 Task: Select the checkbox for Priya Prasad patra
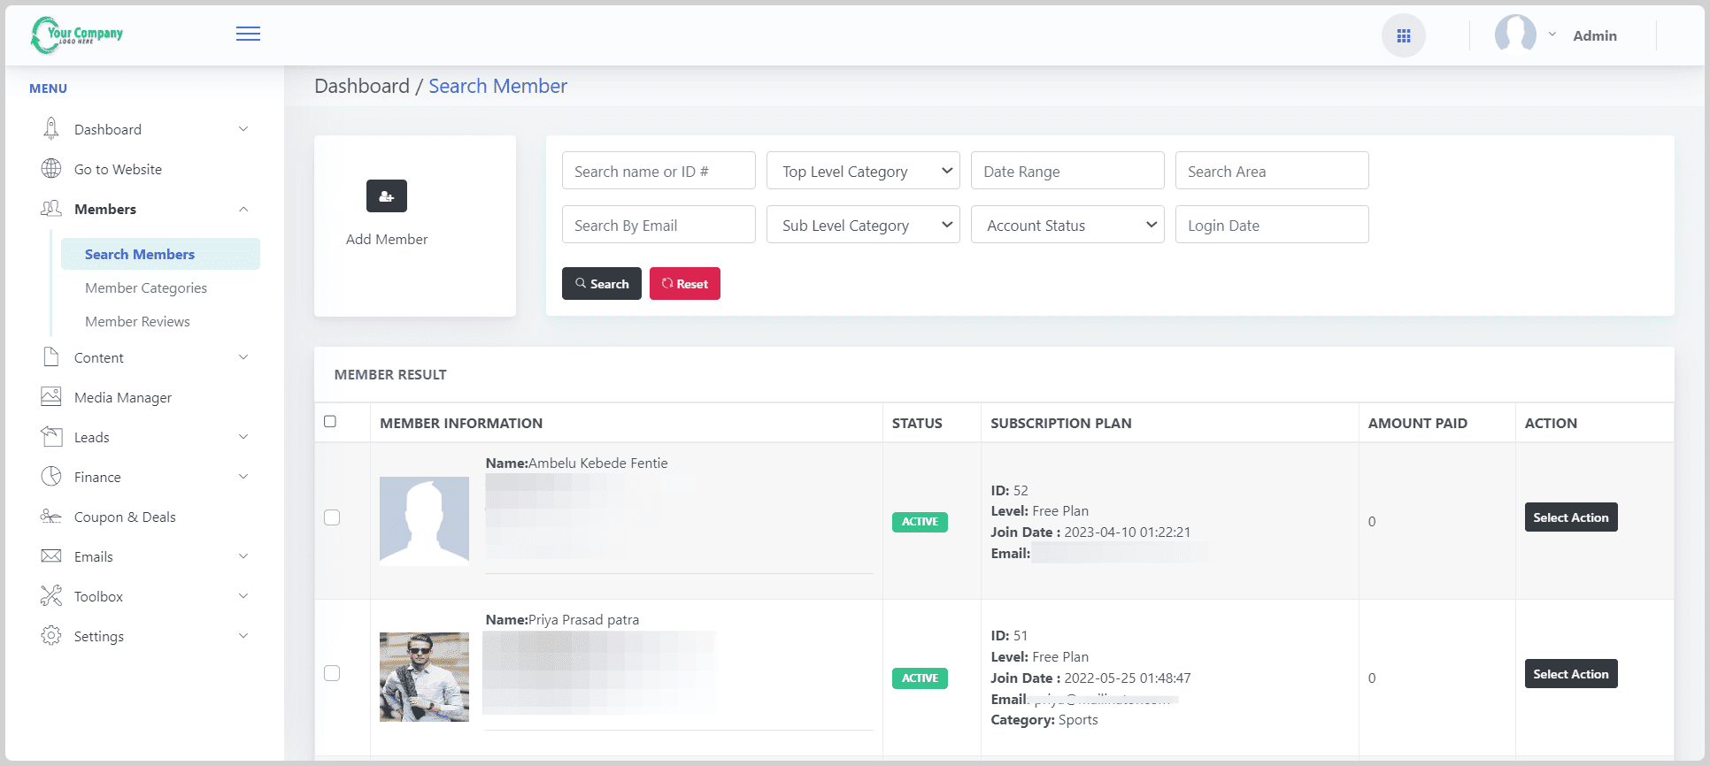tap(332, 673)
